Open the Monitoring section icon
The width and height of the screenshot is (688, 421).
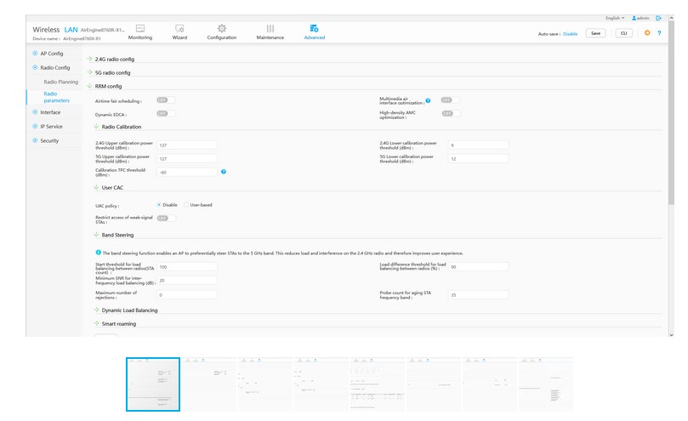point(140,28)
